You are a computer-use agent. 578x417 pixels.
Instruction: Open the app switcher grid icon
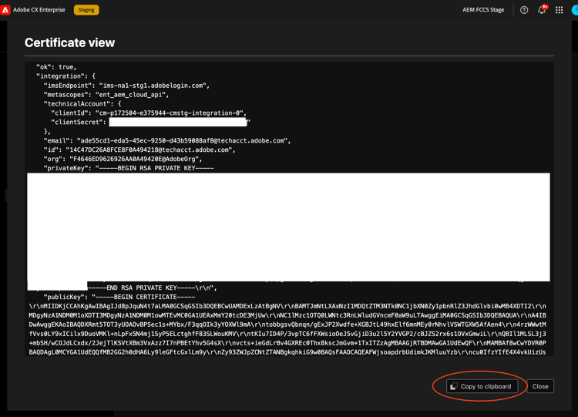[x=560, y=10]
